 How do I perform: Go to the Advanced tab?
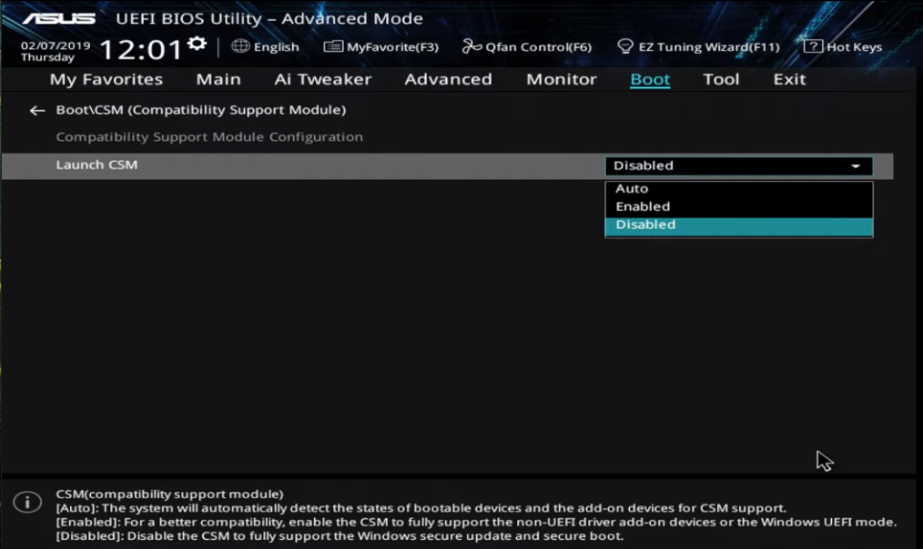pyautogui.click(x=448, y=79)
